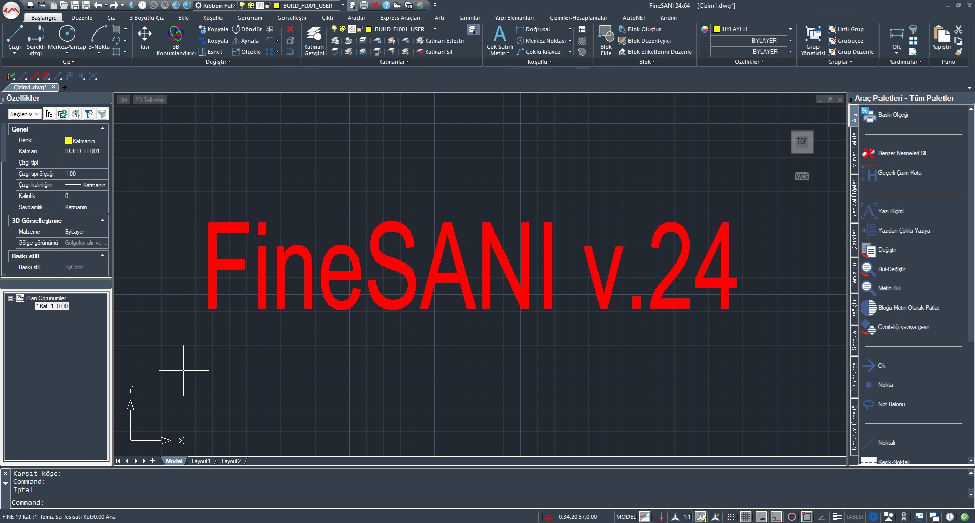Viewport: 975px width, 523px height.
Task: Select the Esnet stretch tool
Action: [x=210, y=52]
